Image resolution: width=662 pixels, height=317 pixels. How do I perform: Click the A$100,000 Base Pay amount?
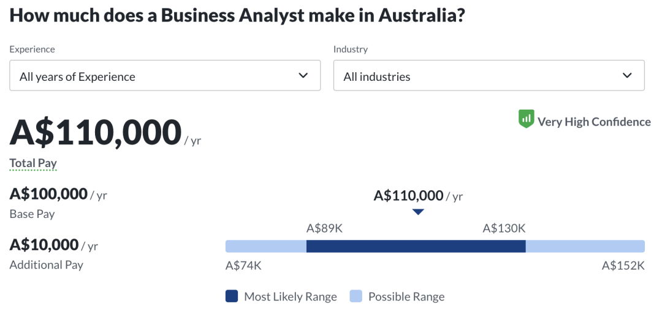49,195
